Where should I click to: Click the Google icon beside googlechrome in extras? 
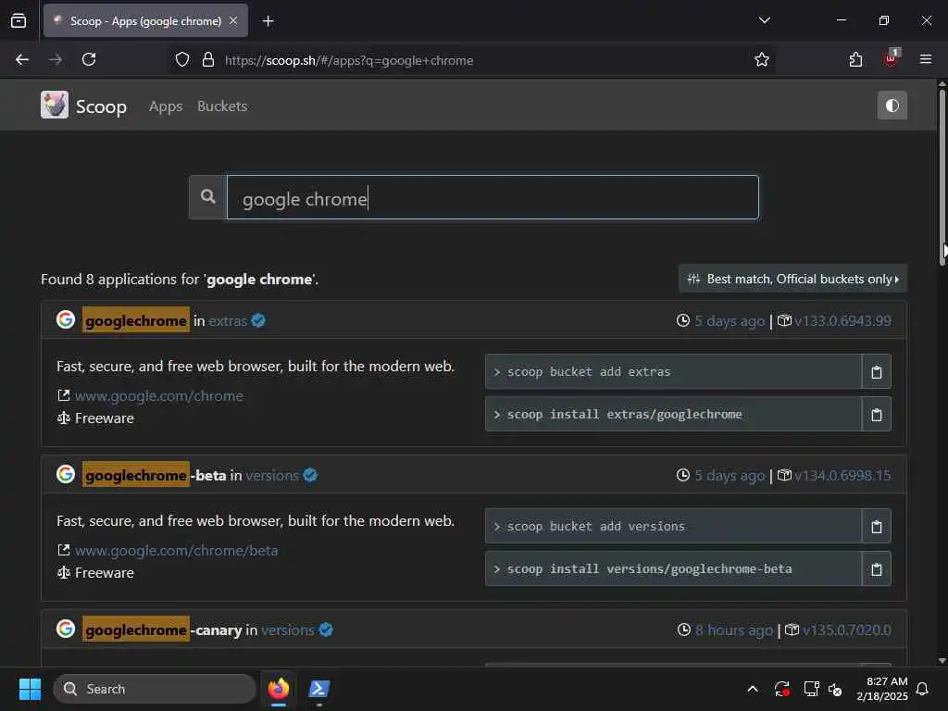[x=66, y=319]
